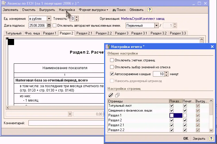Close the Настройки отчета dialog with X
Screen dimensions: 217x144
tap(212, 47)
